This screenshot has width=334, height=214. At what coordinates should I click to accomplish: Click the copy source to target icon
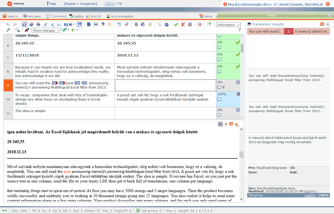[136, 25]
